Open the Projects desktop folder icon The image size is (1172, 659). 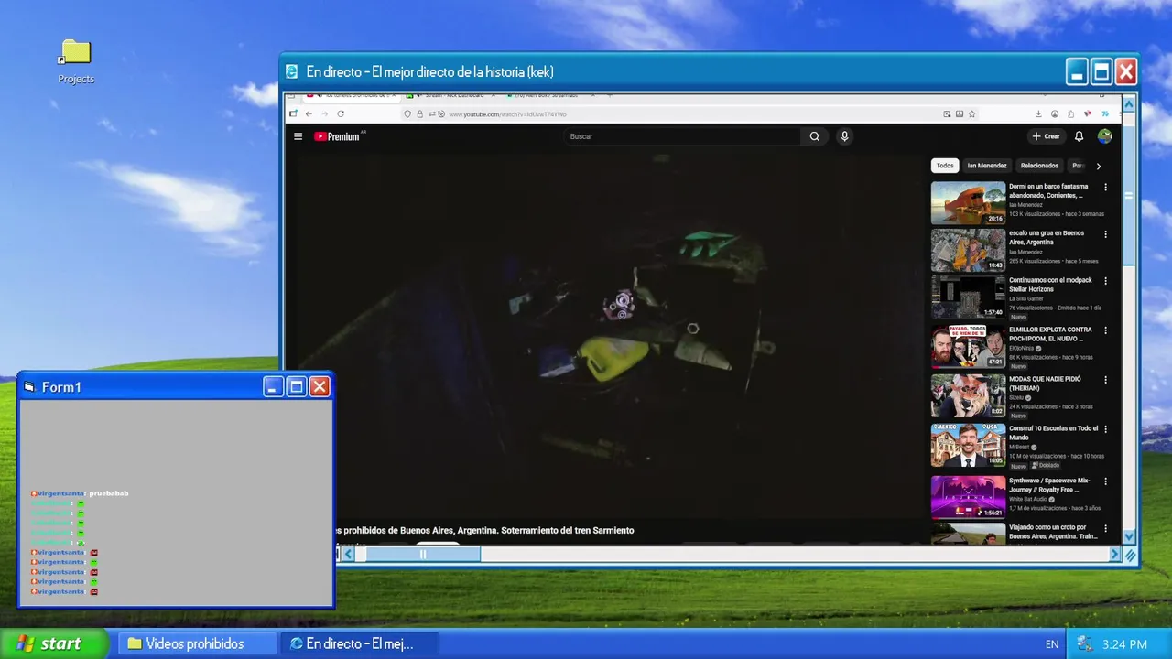76,60
